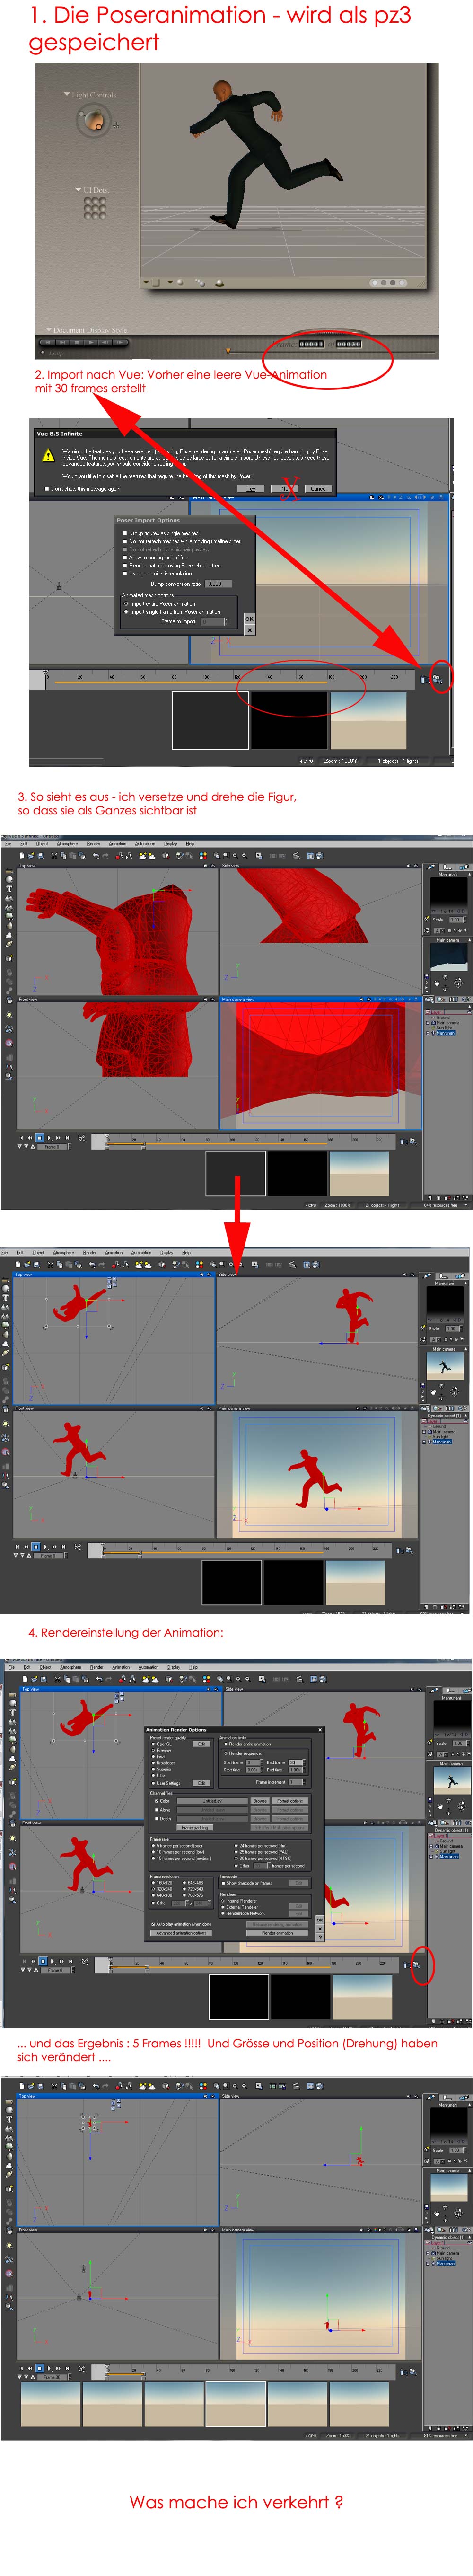The height and width of the screenshot is (2576, 473).
Task: Click the Frame increment field
Action: pos(297,1782)
